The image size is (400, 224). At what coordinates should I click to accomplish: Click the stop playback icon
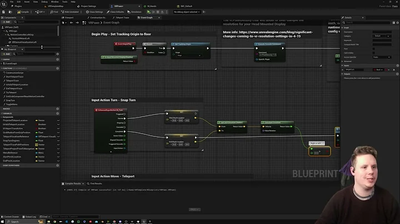(x=158, y=12)
